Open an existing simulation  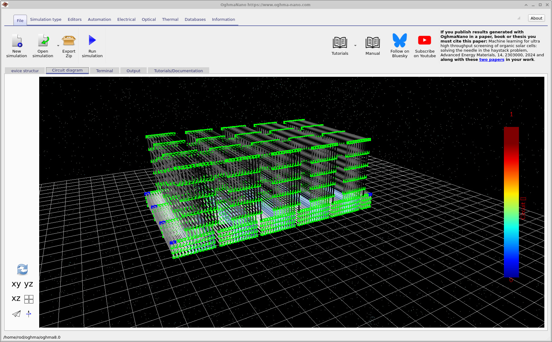click(43, 45)
